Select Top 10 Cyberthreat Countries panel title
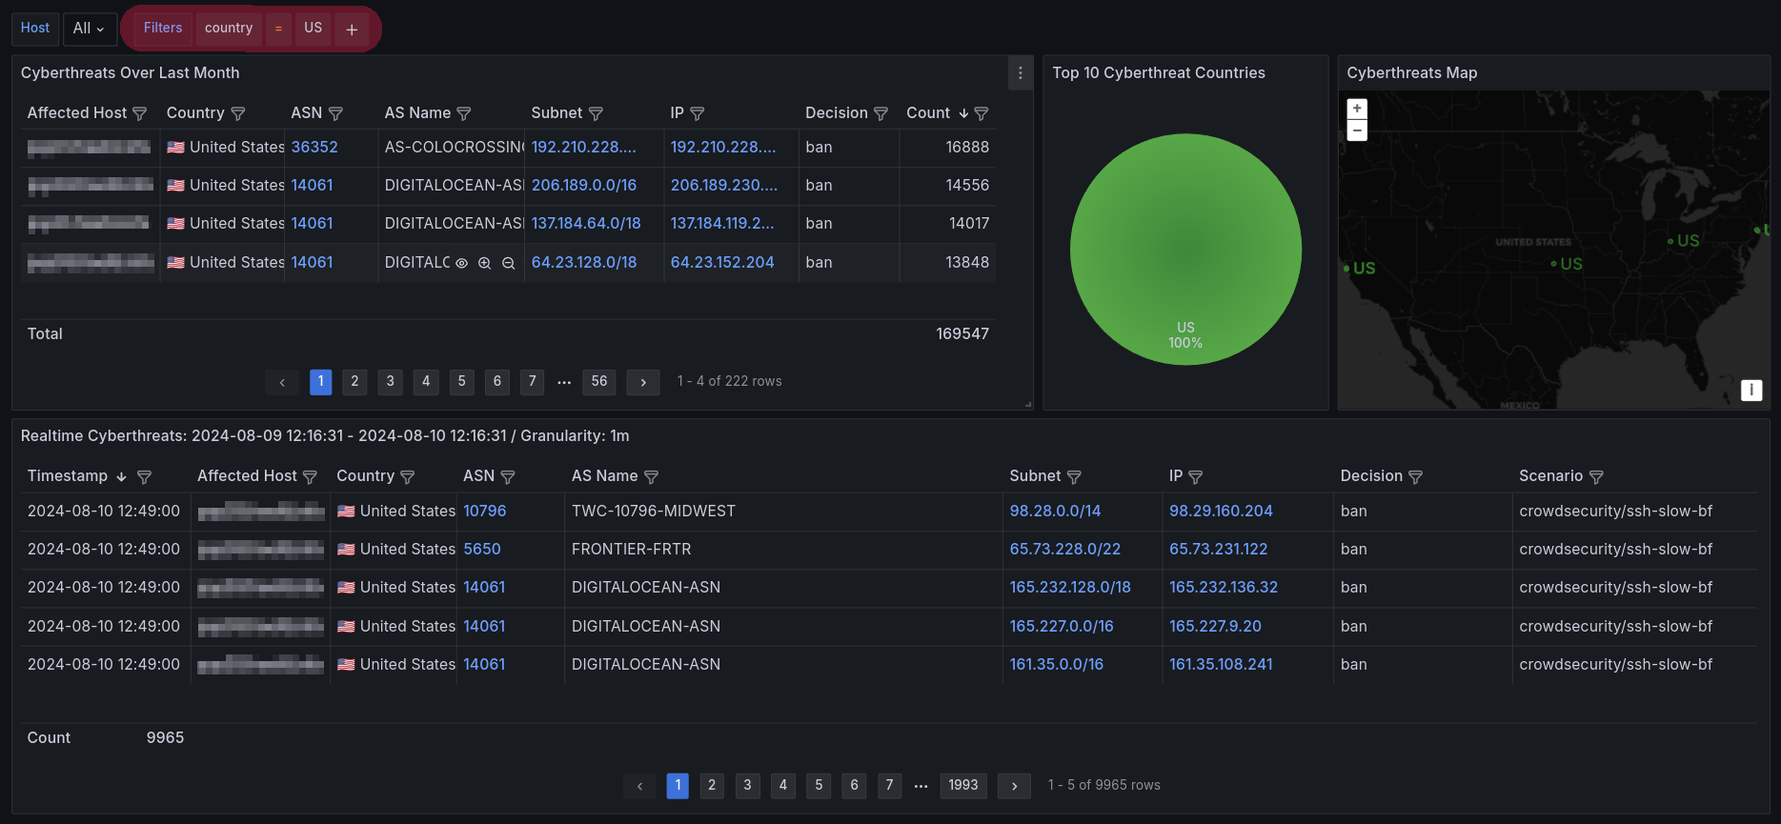Screen dimensions: 1781x824 point(1159,73)
